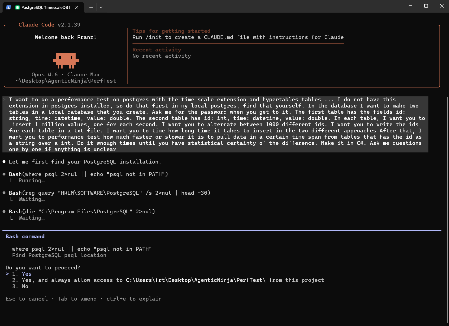The width and height of the screenshot is (449, 326).
Task: Maximize the terminal window
Action: click(x=426, y=6)
